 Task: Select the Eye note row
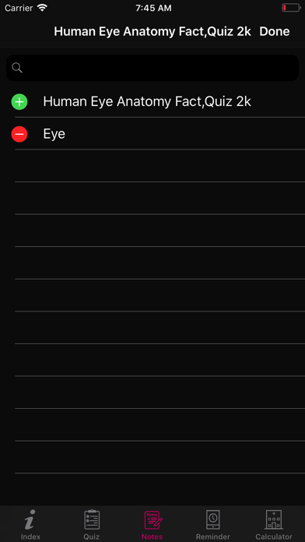[152, 134]
